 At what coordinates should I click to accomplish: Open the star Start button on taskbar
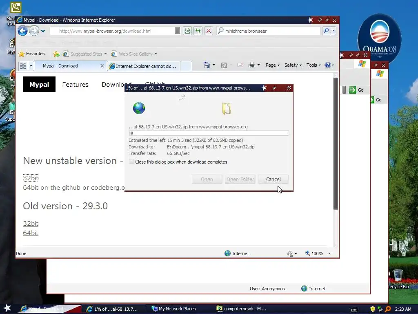pyautogui.click(x=7, y=308)
